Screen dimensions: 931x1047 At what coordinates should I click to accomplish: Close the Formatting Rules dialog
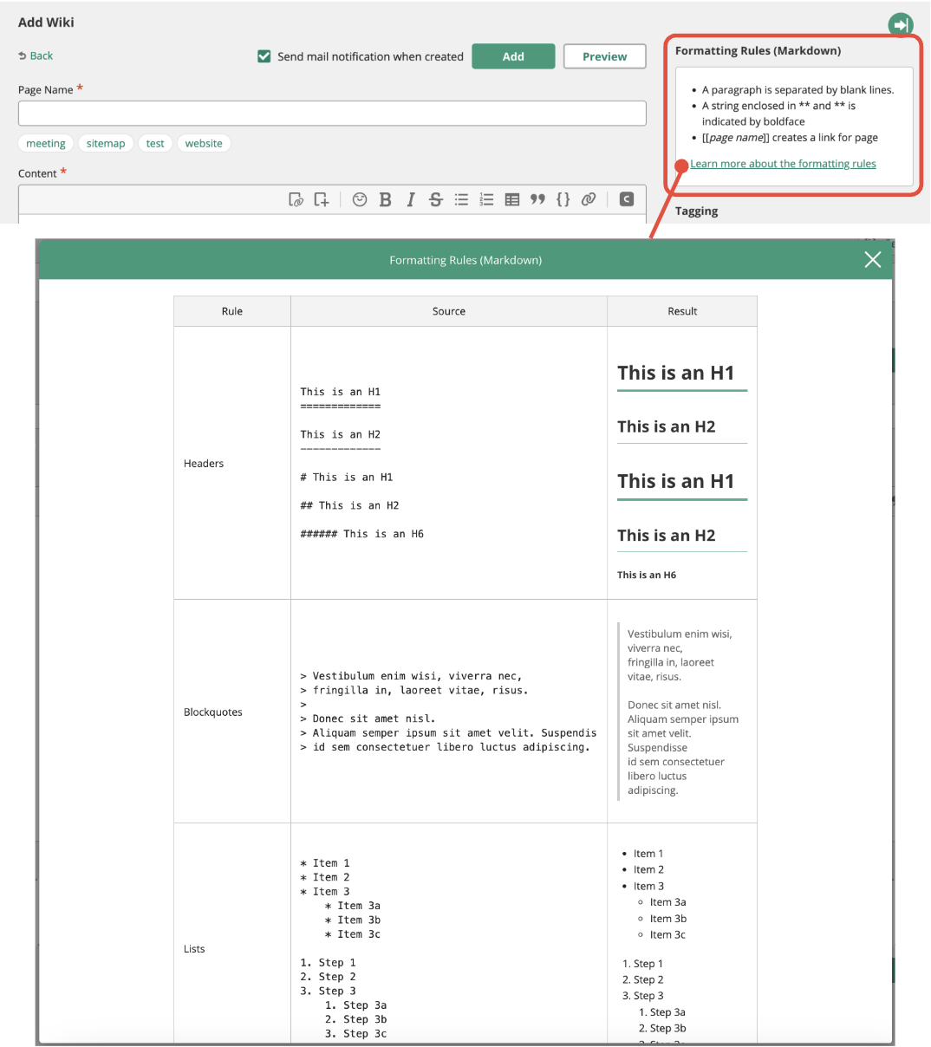point(872,260)
